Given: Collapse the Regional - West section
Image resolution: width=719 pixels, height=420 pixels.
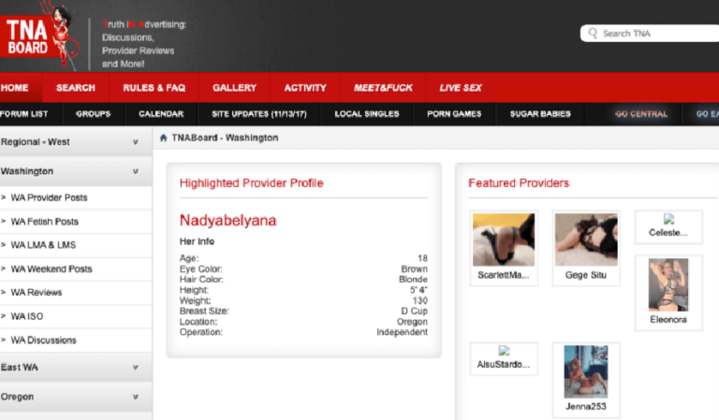Looking at the screenshot, I should (x=135, y=142).
